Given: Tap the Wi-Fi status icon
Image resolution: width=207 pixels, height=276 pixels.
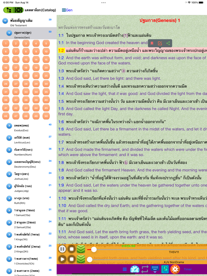Looking at the screenshot, I should pyautogui.click(x=189, y=3).
